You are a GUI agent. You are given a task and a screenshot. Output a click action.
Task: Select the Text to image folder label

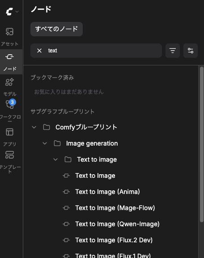(x=97, y=159)
